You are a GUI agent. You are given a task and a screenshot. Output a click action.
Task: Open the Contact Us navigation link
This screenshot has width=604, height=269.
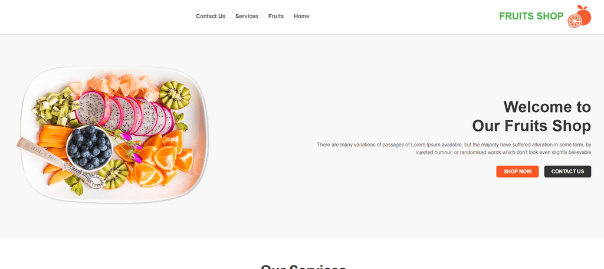coord(211,16)
